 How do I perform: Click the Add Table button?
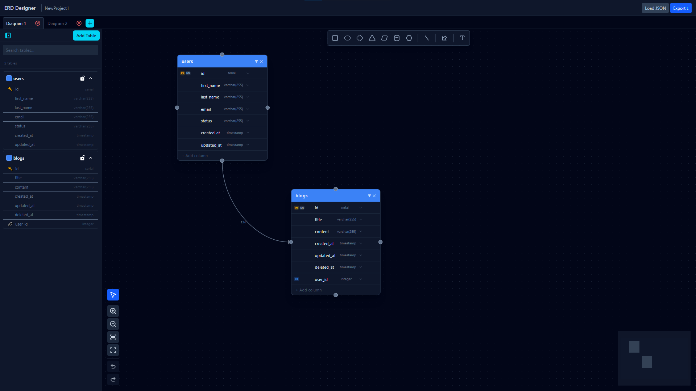(x=86, y=35)
